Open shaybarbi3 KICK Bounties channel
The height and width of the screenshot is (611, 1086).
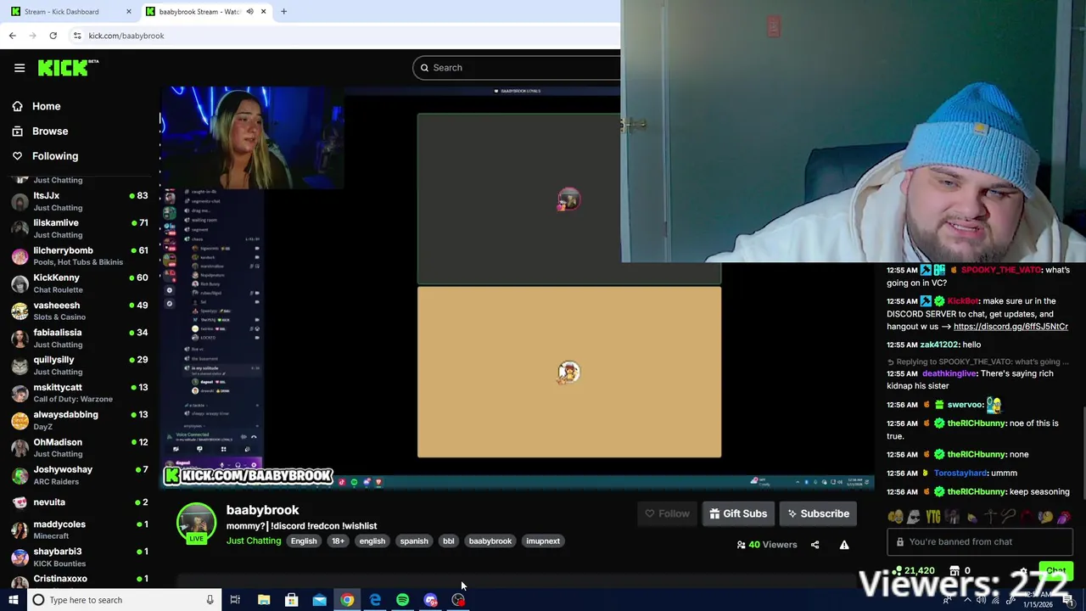(80, 557)
